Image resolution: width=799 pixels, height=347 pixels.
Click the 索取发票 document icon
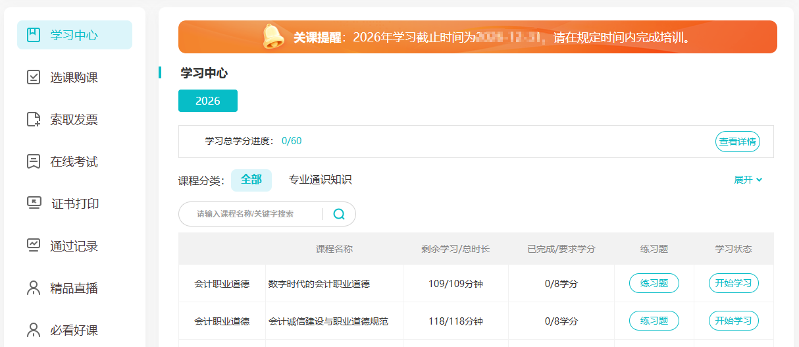click(34, 119)
